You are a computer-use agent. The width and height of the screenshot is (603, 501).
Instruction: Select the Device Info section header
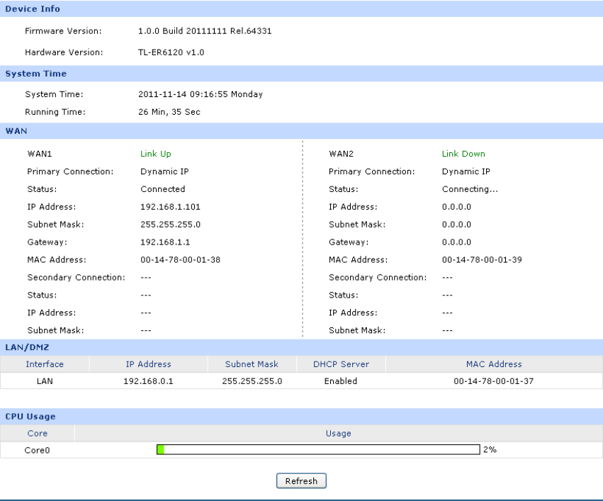[33, 9]
